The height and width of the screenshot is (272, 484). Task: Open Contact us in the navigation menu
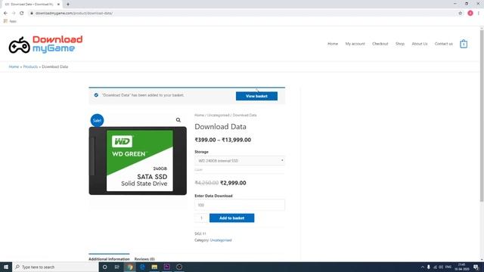coord(444,44)
